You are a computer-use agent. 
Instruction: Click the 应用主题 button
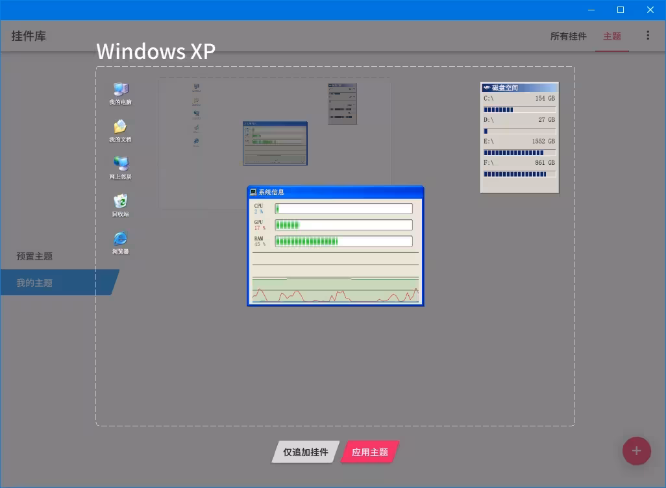370,452
